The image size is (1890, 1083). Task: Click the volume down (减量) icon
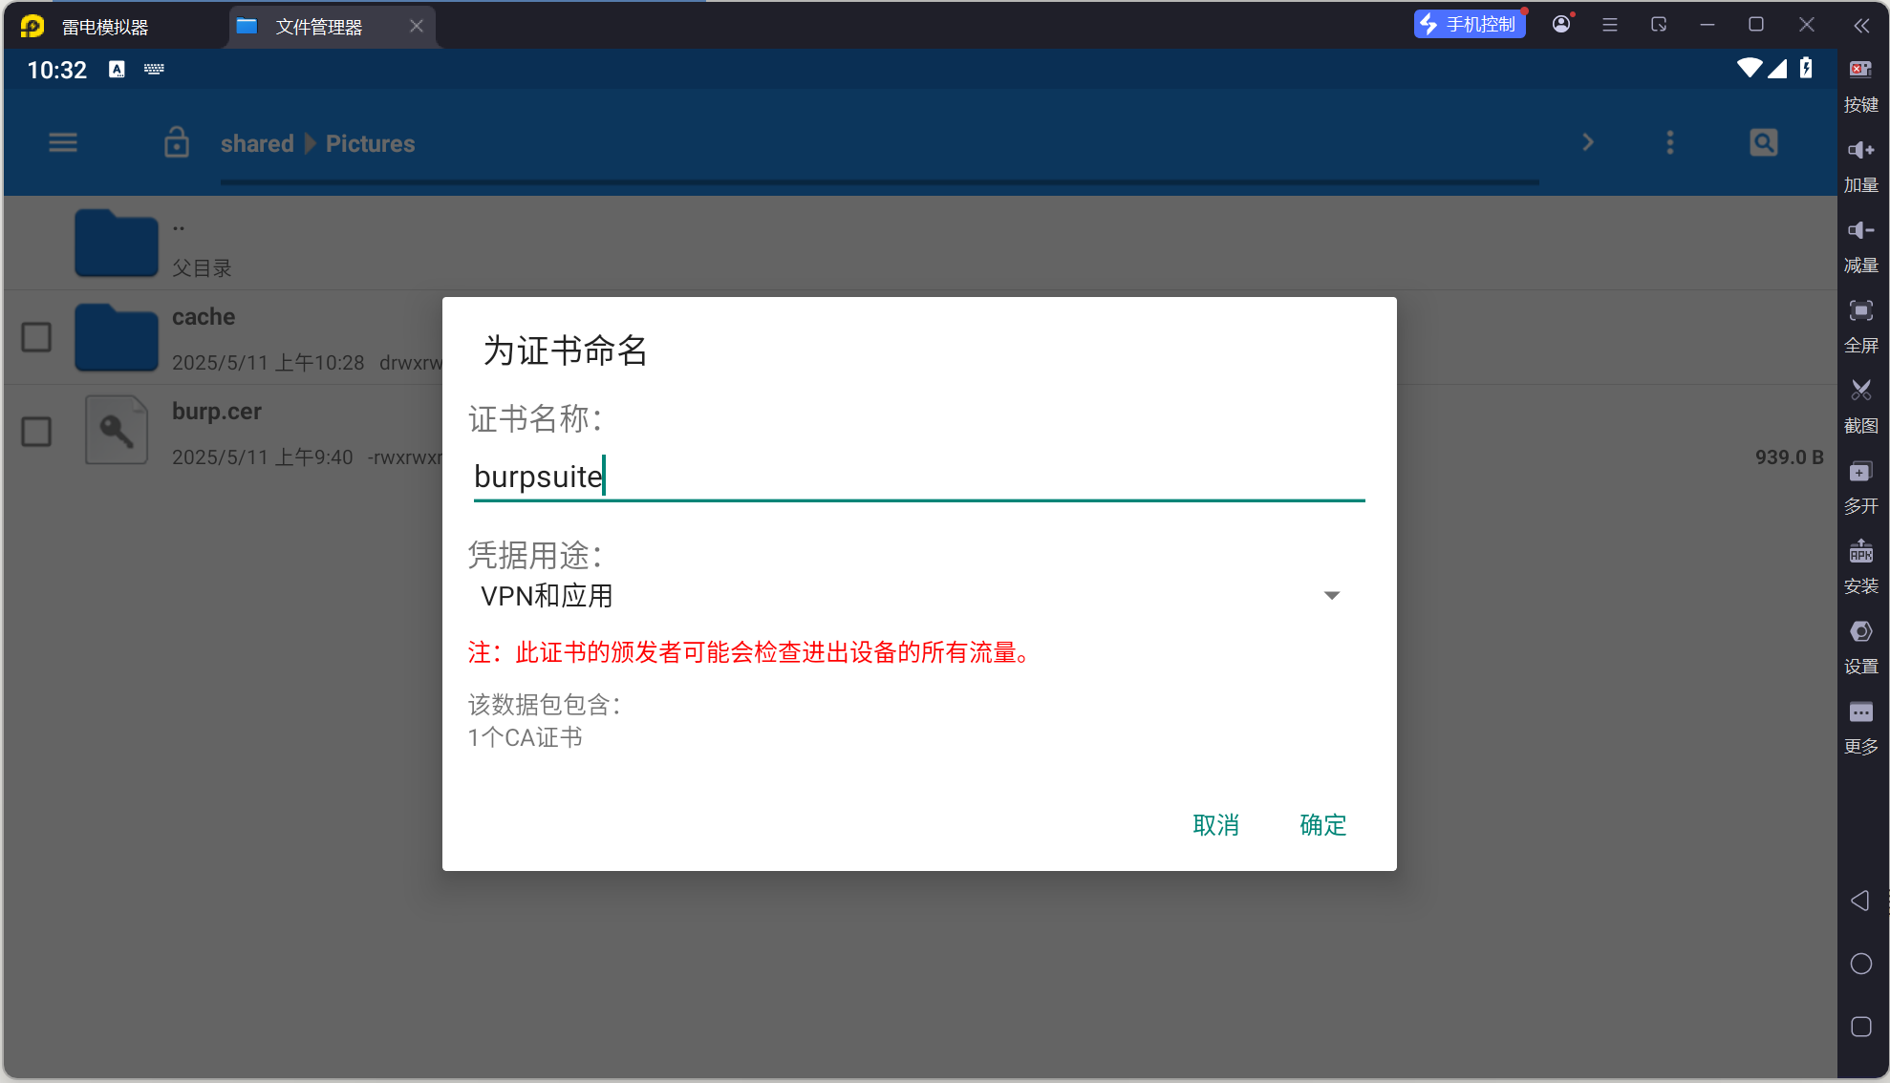(1860, 231)
